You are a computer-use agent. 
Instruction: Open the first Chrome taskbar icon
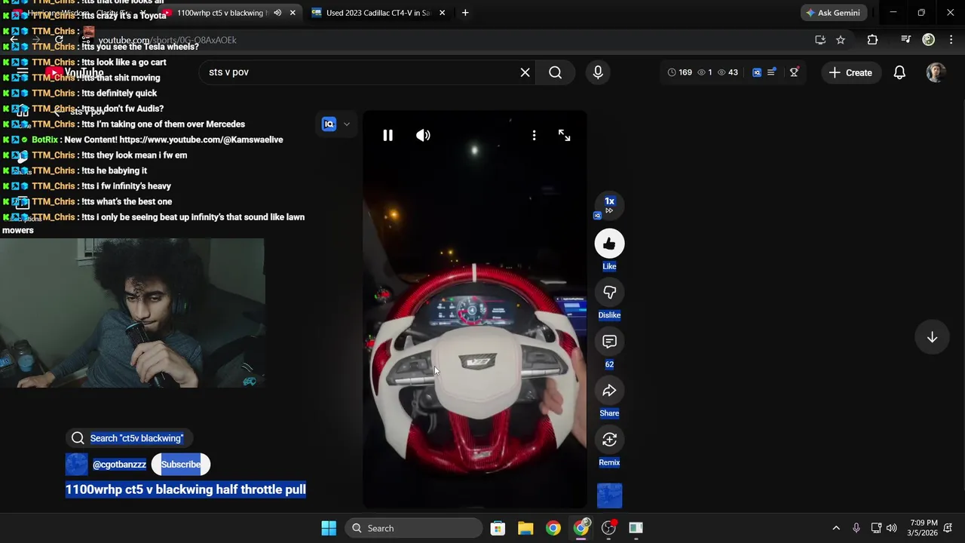(x=553, y=528)
